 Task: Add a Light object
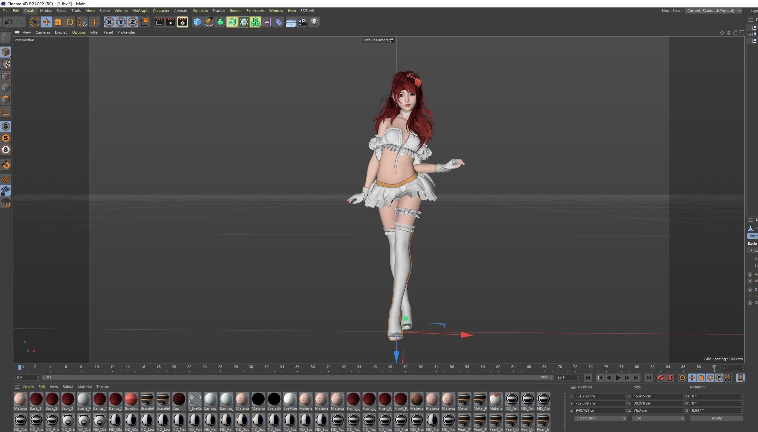coord(314,22)
